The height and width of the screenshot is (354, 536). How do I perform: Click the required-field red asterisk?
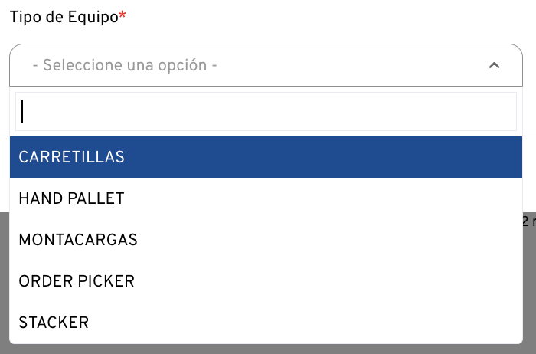click(123, 15)
